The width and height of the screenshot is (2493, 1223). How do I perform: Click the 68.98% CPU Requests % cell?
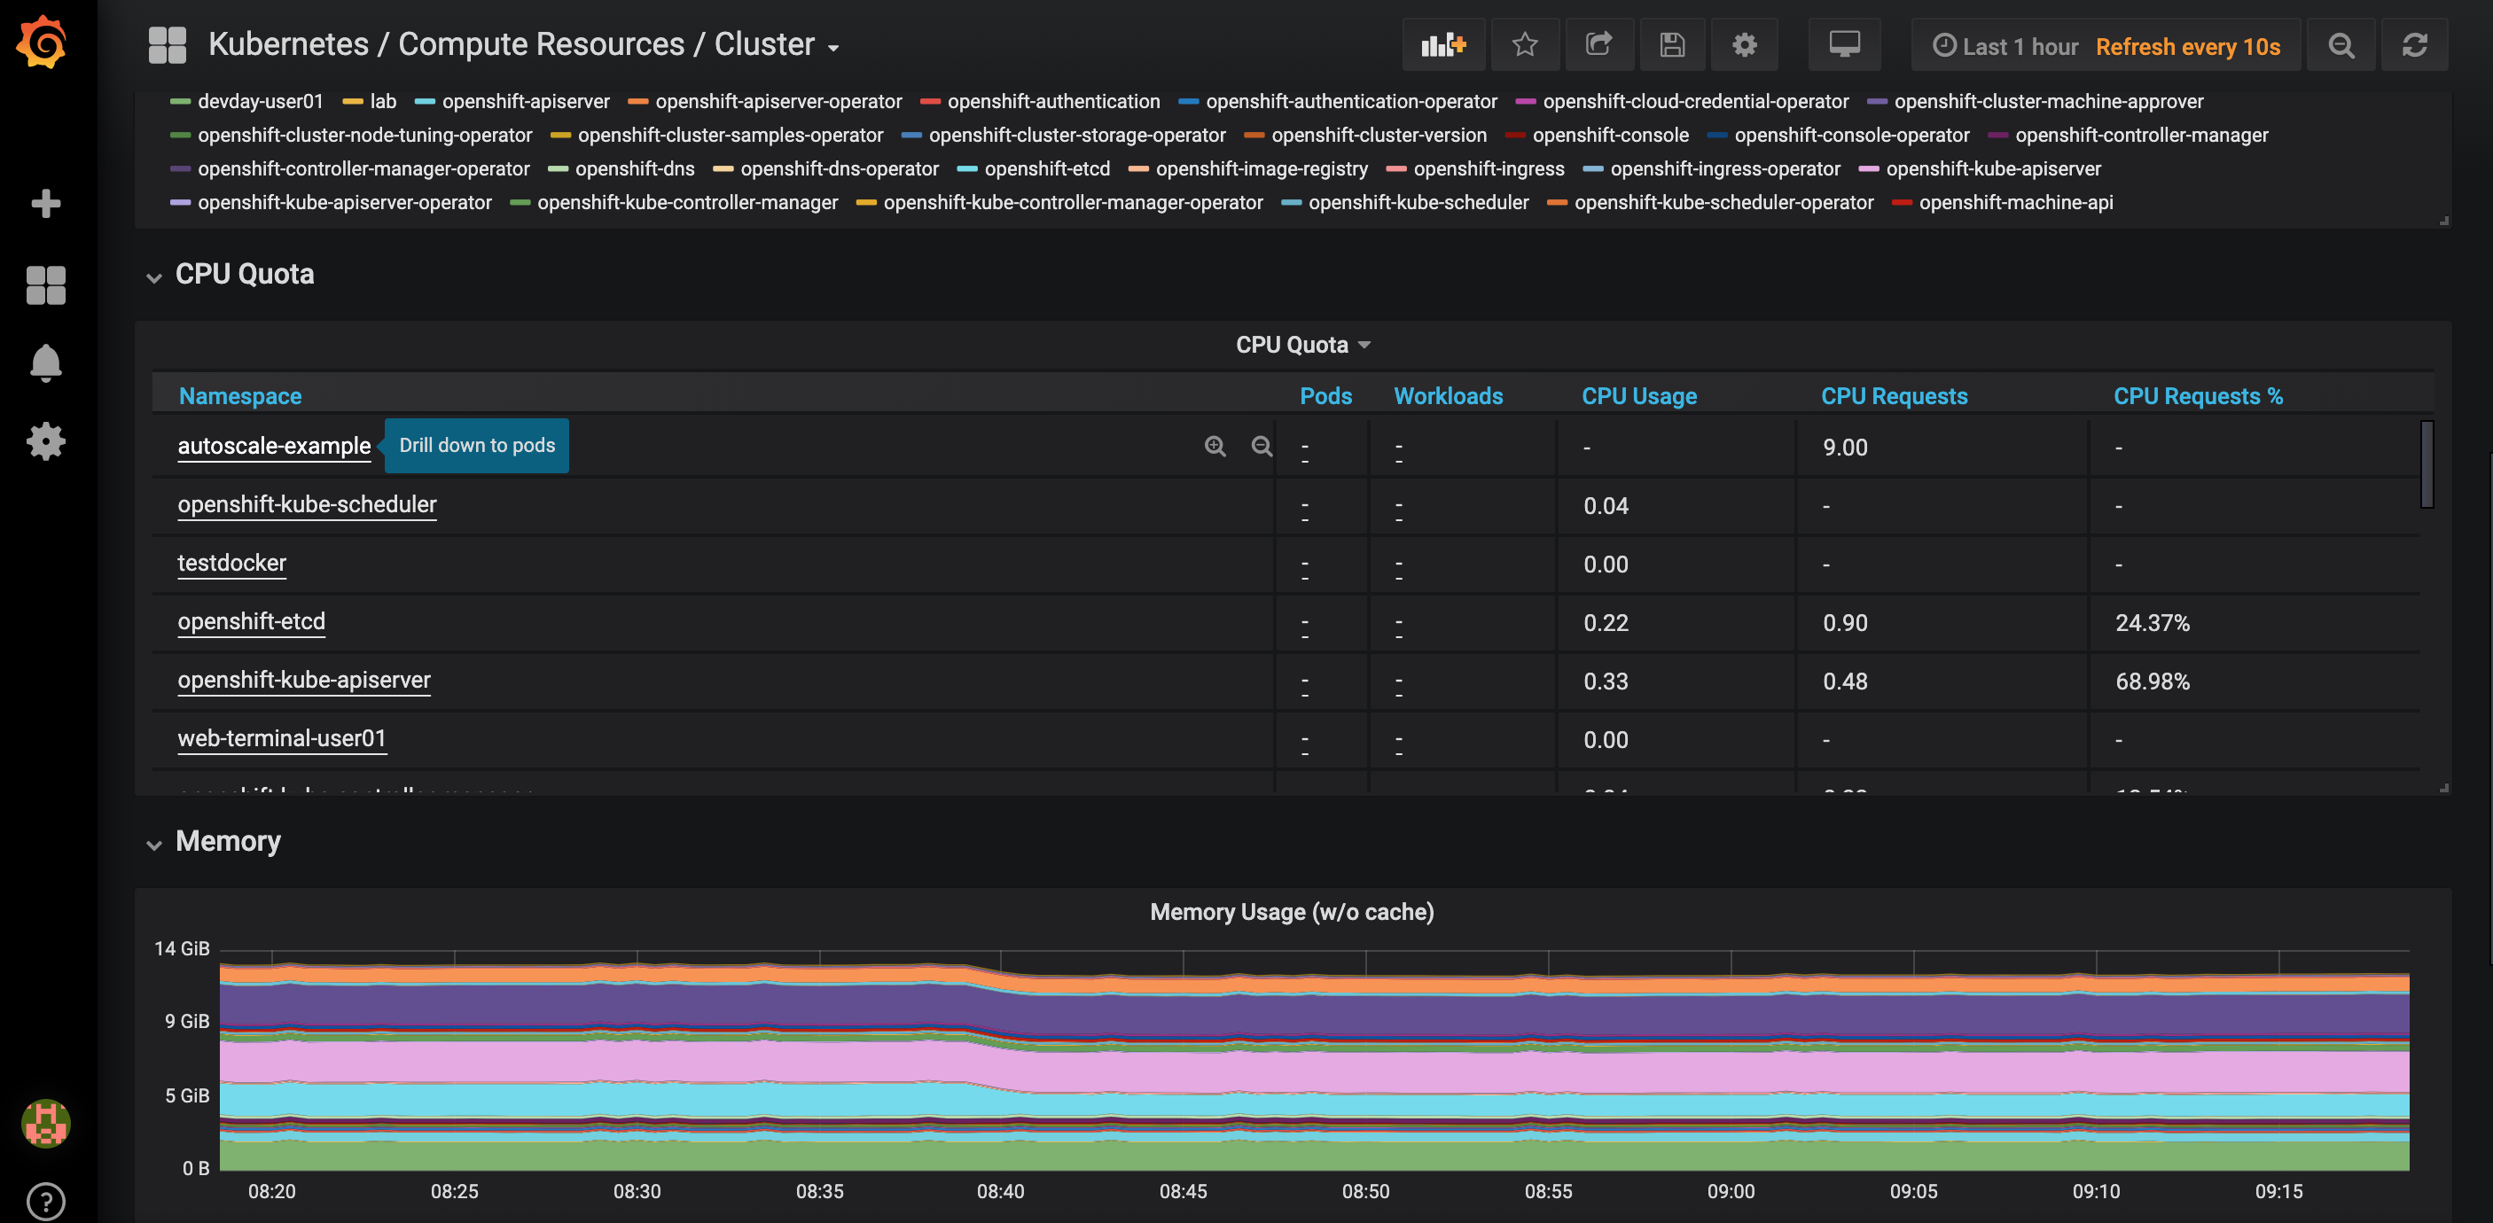tap(2152, 682)
